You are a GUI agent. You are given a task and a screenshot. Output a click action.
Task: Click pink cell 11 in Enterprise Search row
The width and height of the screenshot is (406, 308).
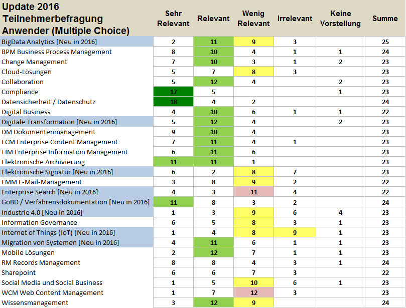(x=253, y=192)
